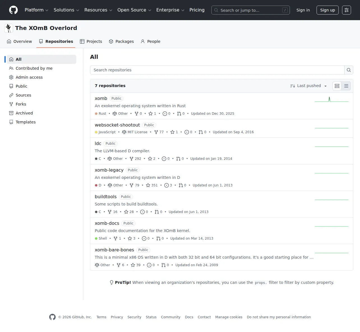Show Templates repositories
The image size is (360, 332).
(41, 122)
